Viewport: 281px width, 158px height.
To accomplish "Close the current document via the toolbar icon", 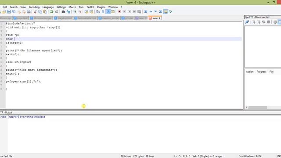I will (x=19, y=12).
